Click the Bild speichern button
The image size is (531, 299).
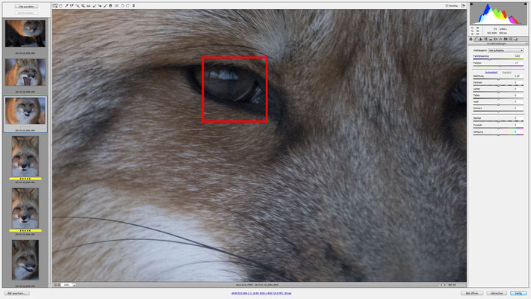[x=17, y=293]
